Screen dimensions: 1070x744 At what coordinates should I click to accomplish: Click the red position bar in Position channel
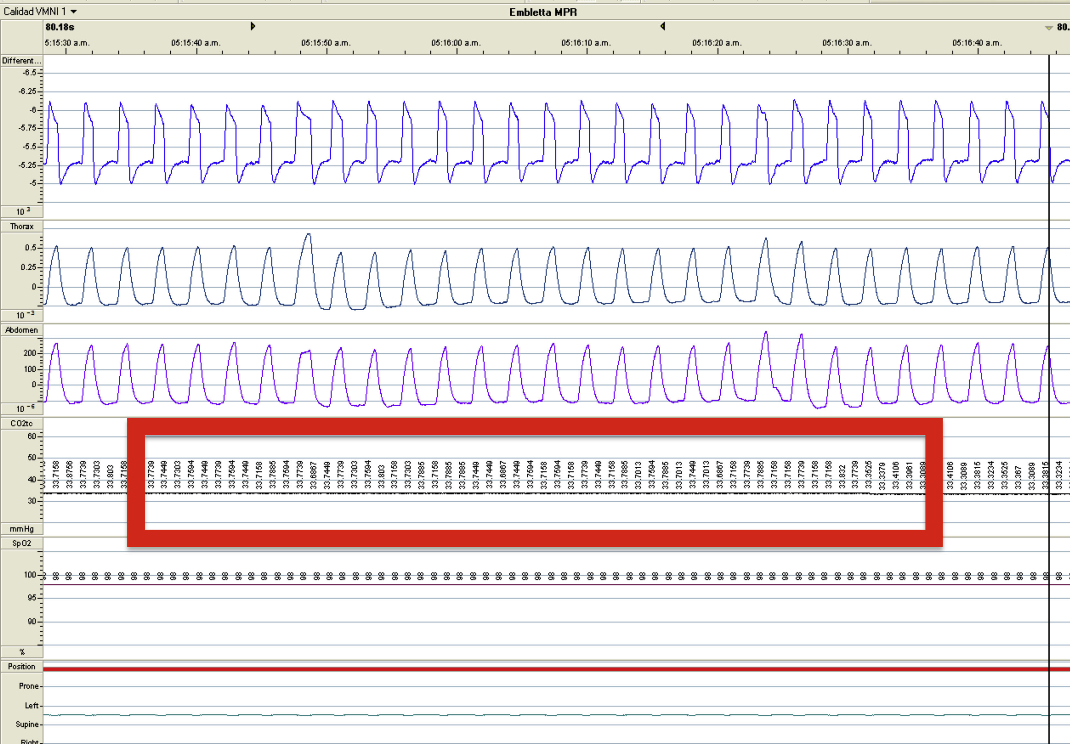[x=513, y=669]
